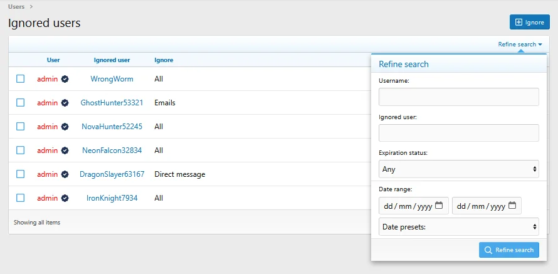Click verified badge in NeonFalcon32834 row
558x274 pixels.
pyautogui.click(x=65, y=150)
